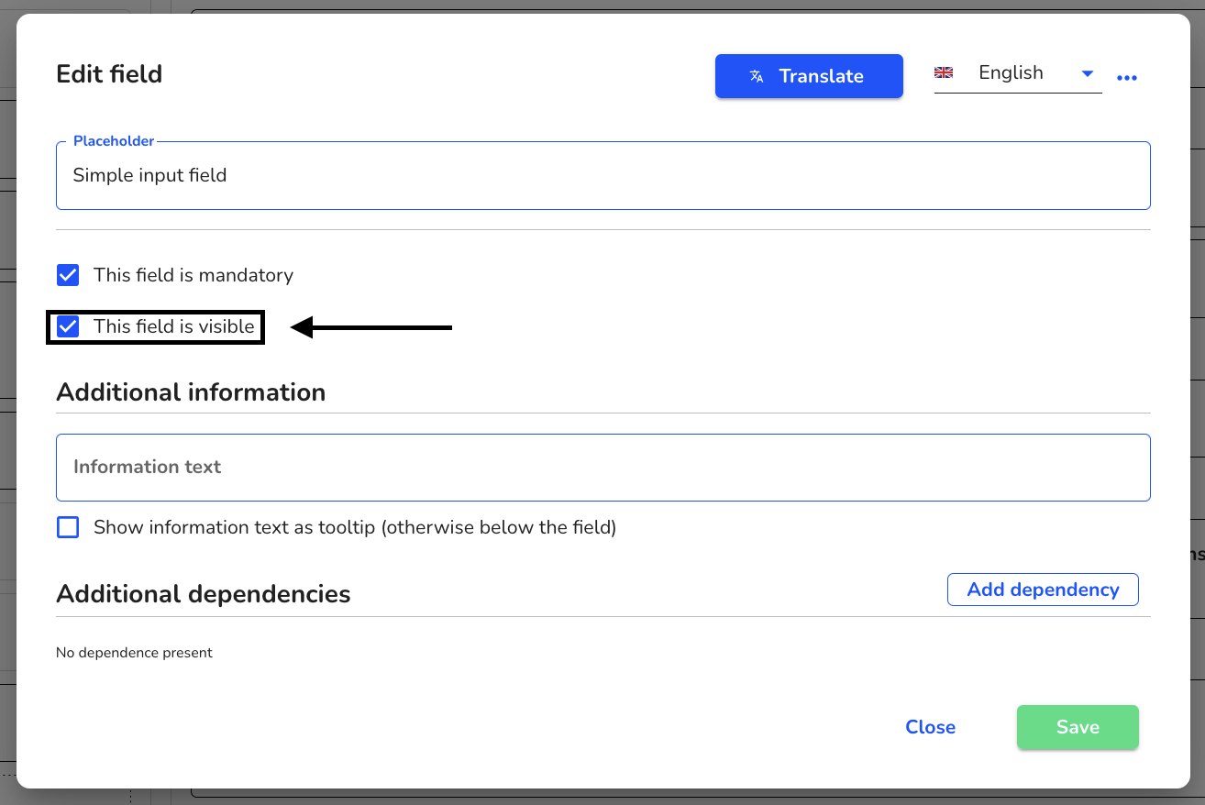Viewport: 1205px width, 805px height.
Task: Click the Translate button
Action: (x=809, y=76)
